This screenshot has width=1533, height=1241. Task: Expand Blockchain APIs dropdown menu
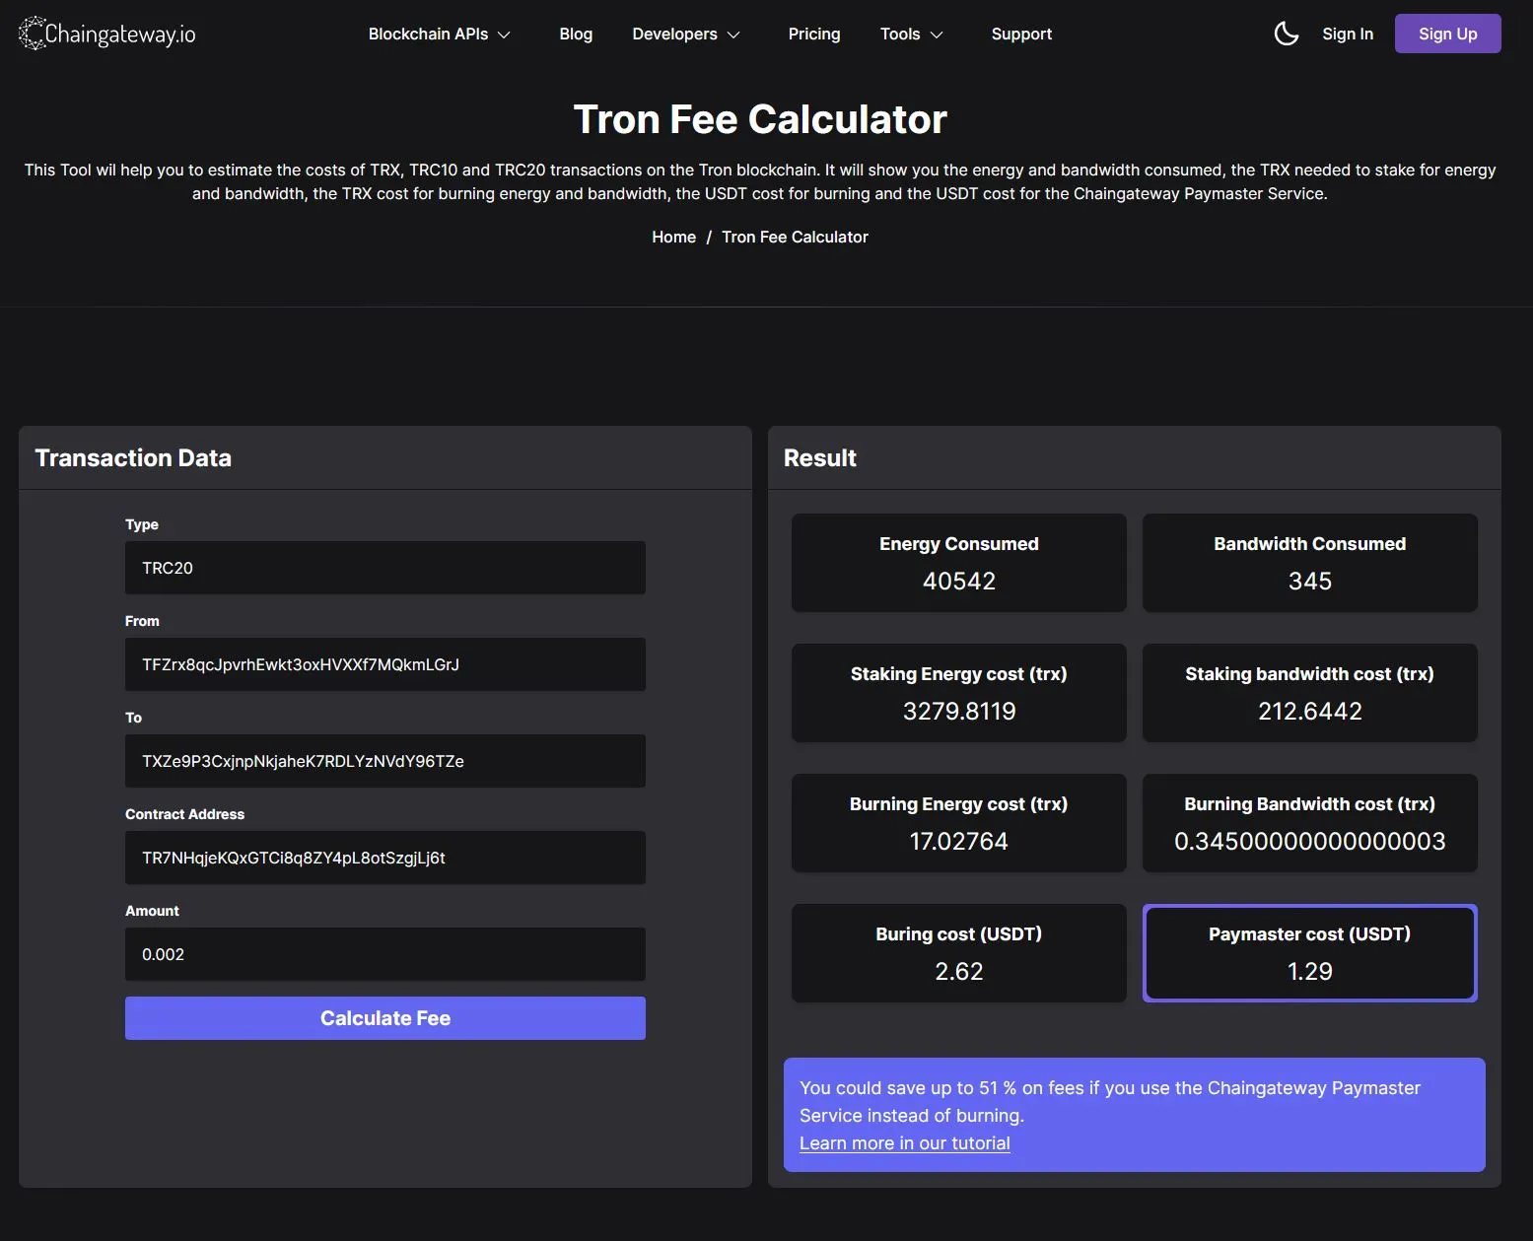coord(440,34)
